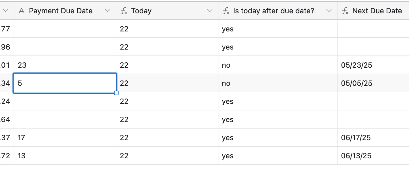Expand the Today column options chevron

[x=210, y=11]
